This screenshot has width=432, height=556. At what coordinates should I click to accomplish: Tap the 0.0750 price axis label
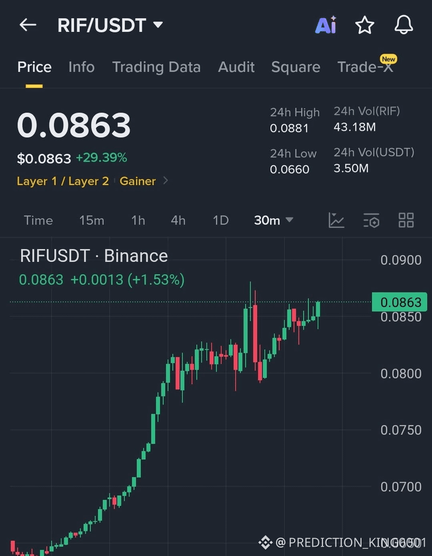point(401,430)
